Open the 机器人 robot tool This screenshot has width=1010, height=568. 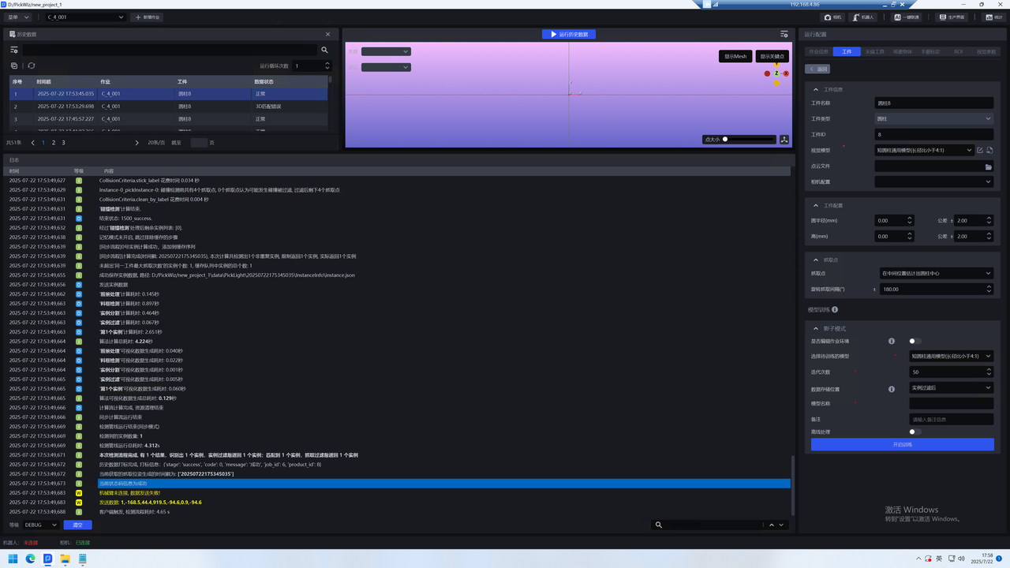pyautogui.click(x=864, y=17)
